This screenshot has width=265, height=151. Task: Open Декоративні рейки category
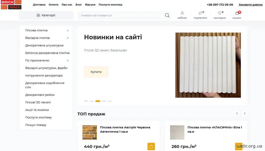[x=40, y=95]
